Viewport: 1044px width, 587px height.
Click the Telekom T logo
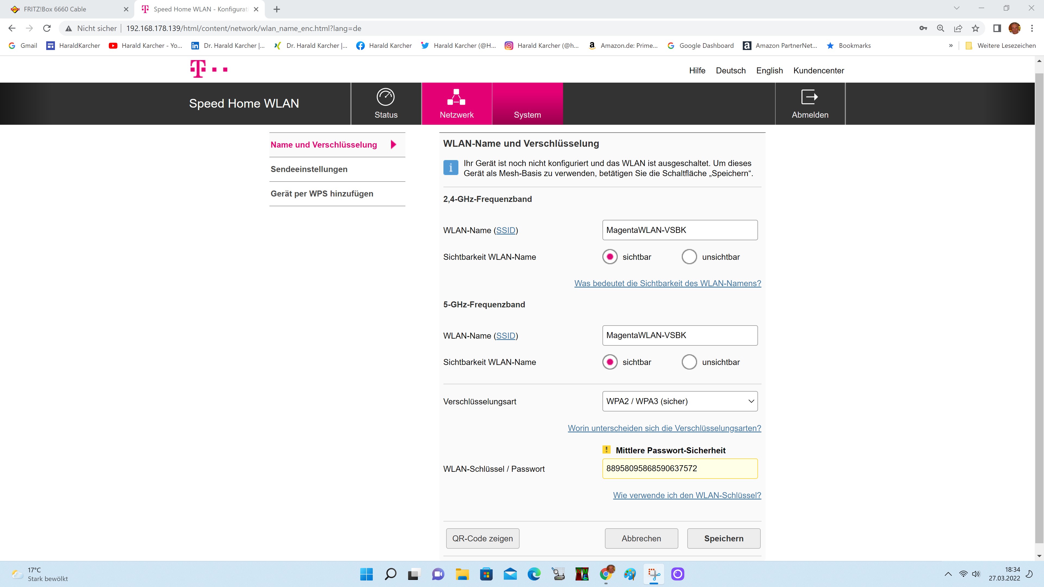click(x=198, y=69)
